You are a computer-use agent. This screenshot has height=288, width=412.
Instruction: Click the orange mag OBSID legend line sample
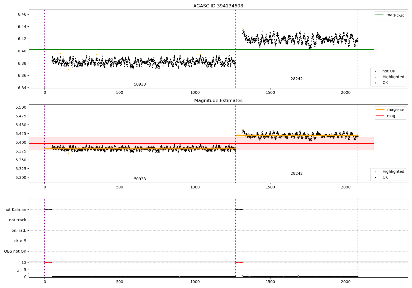[380, 110]
